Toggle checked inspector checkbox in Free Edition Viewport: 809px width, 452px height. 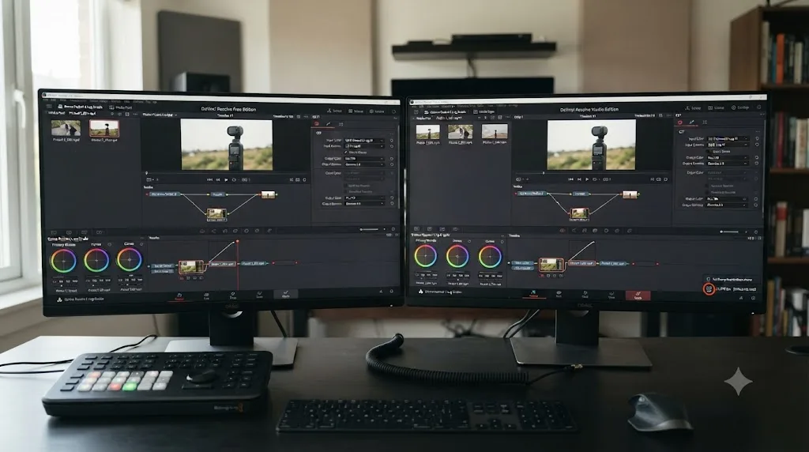[x=346, y=153]
